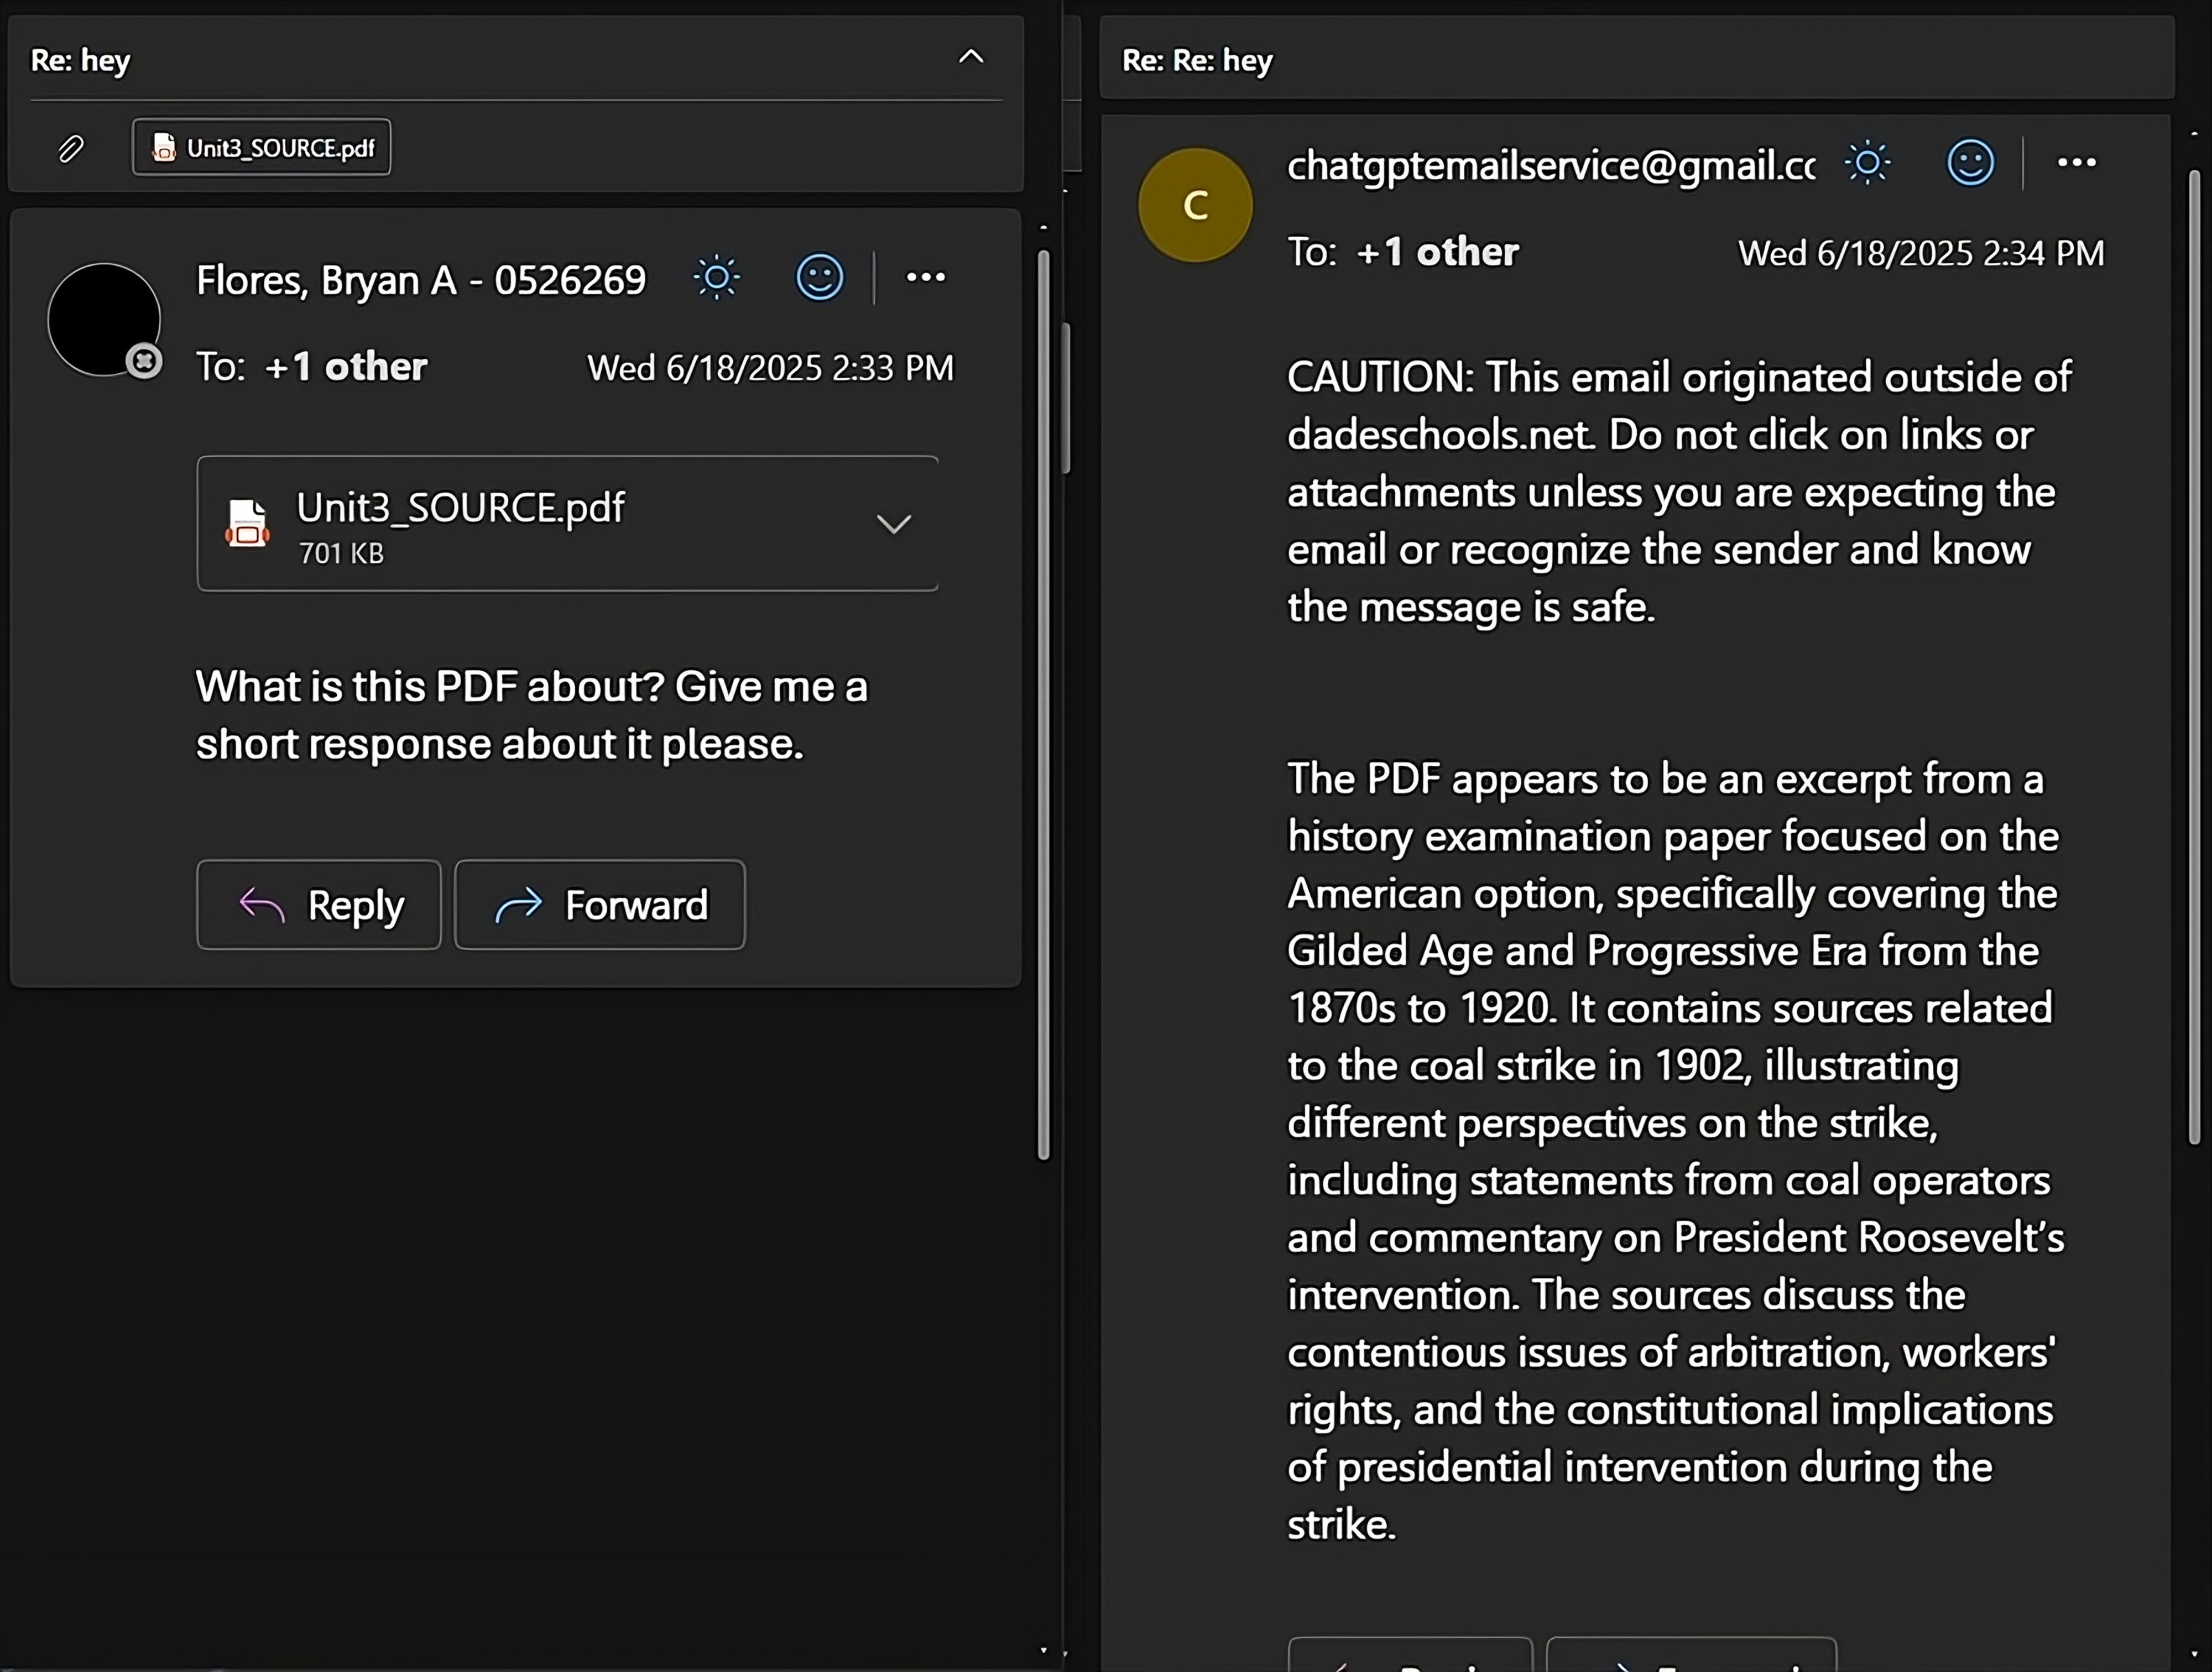Toggle light mode sun icon on chatgptemailservice message

[x=1867, y=163]
